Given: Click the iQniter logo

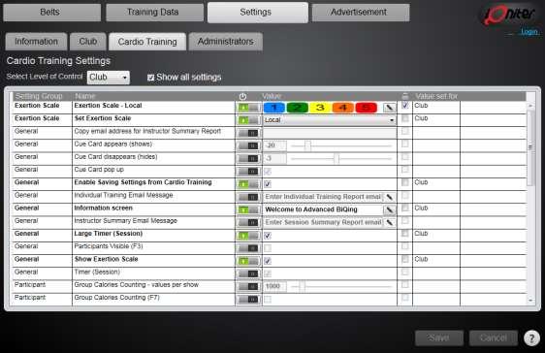Looking at the screenshot, I should click(x=508, y=15).
